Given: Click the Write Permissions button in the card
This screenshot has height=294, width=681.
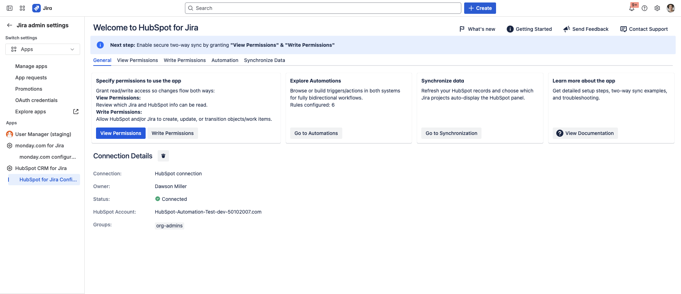Looking at the screenshot, I should (x=173, y=133).
